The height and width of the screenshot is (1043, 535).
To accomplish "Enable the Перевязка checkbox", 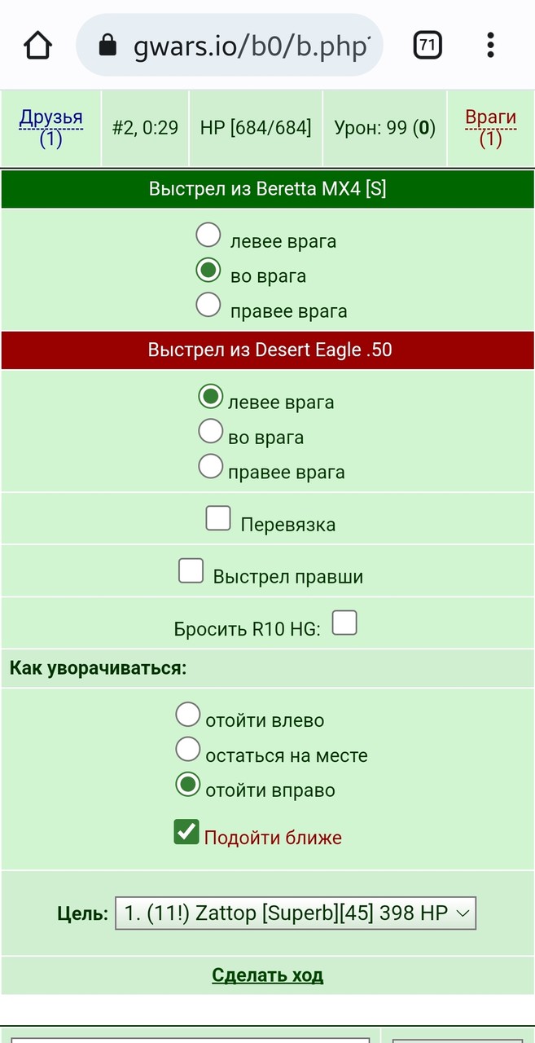I will (218, 518).
